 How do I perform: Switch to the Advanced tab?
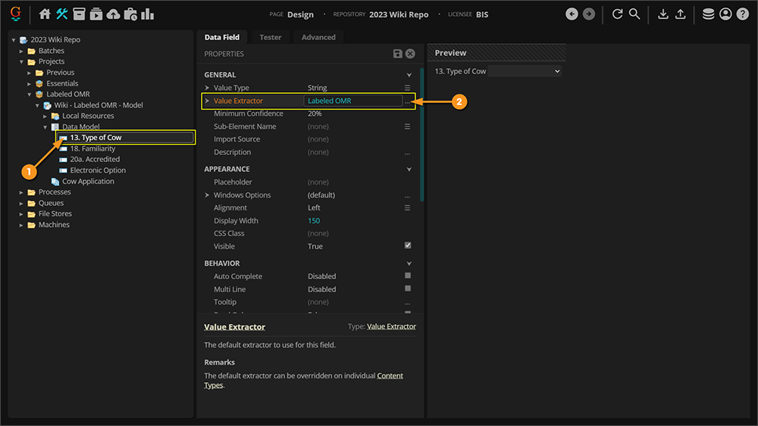tap(318, 37)
